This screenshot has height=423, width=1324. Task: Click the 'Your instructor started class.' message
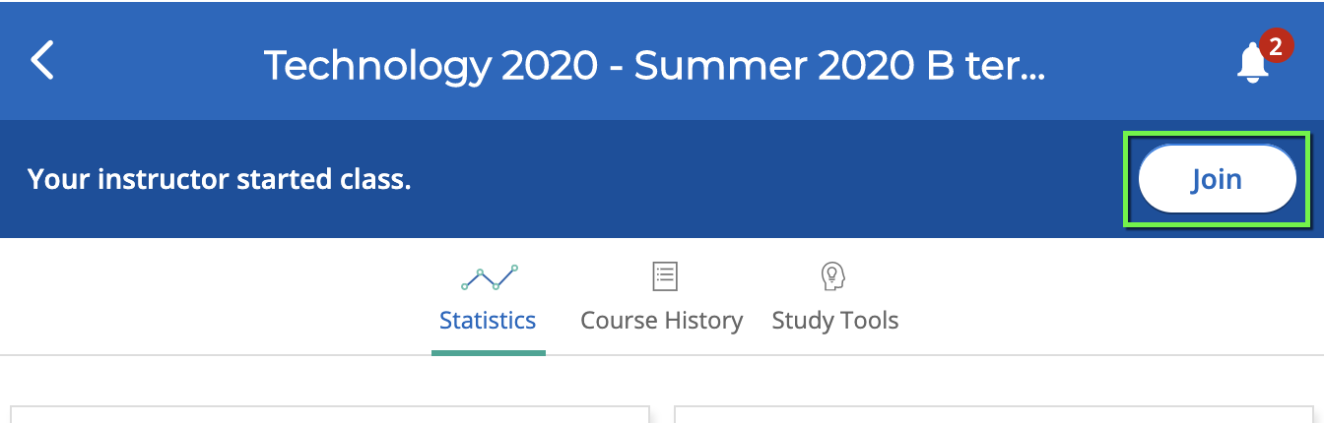[x=219, y=179]
